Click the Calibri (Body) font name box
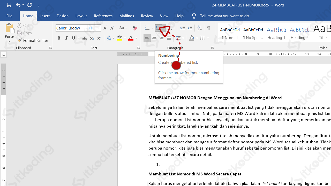This screenshot has width=331, height=186. (69, 28)
